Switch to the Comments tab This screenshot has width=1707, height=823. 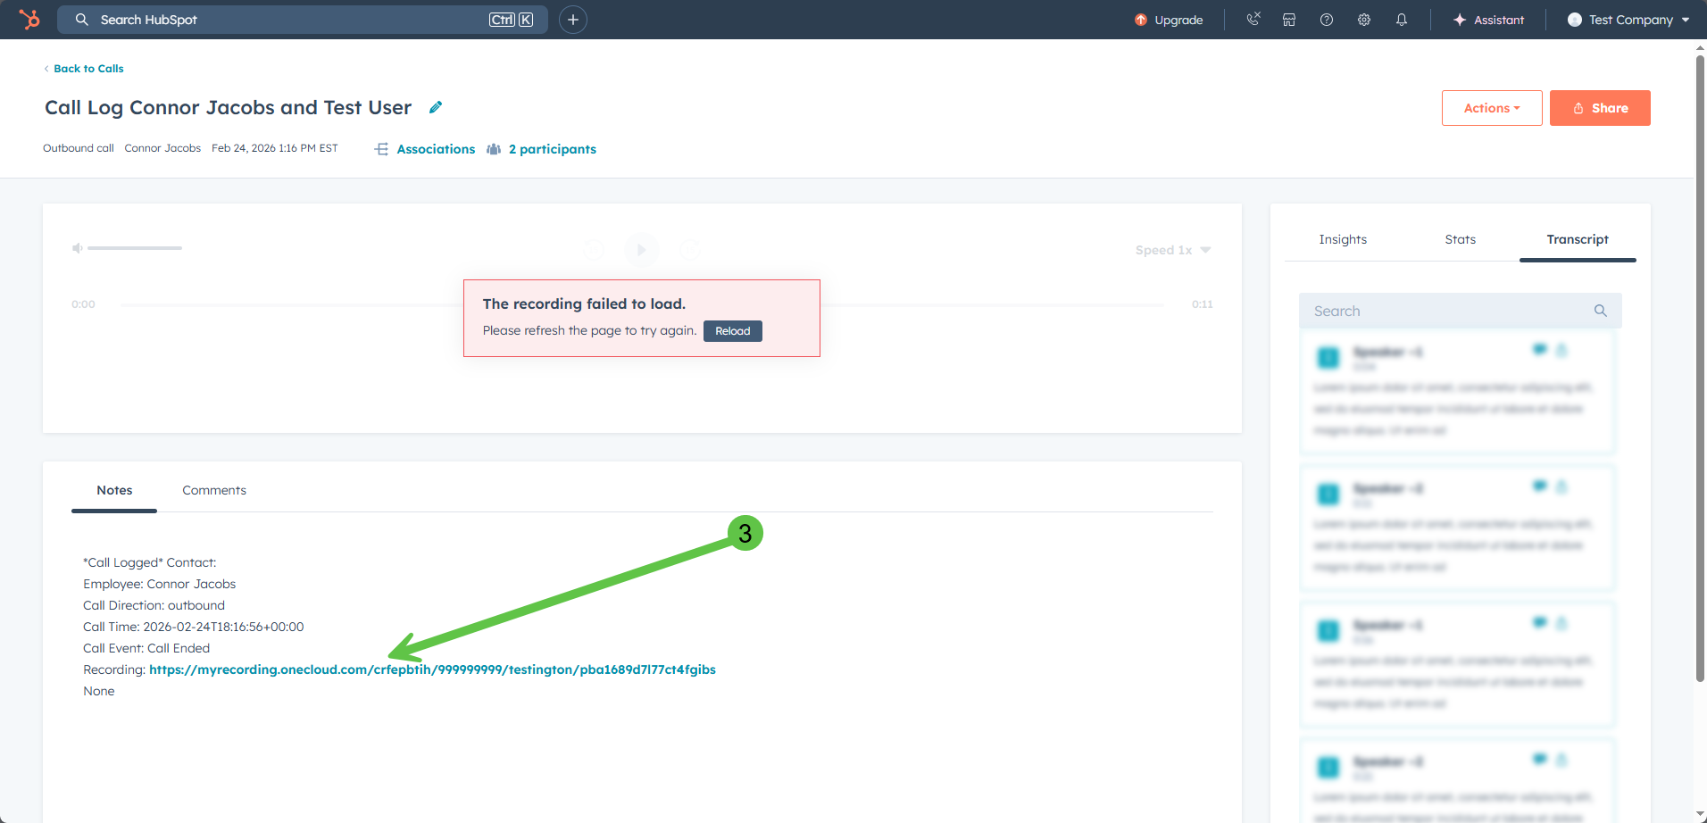click(x=214, y=490)
